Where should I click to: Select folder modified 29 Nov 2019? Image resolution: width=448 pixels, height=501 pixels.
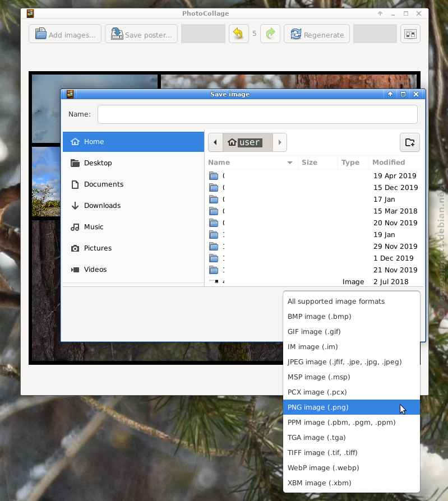pos(315,247)
